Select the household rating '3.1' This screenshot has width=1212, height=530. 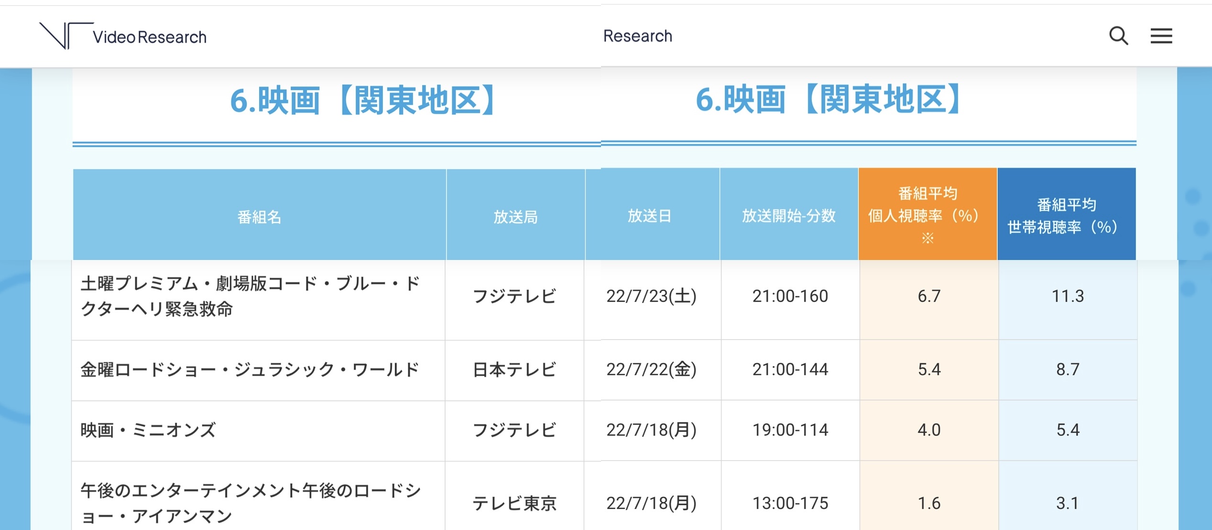click(x=1068, y=503)
